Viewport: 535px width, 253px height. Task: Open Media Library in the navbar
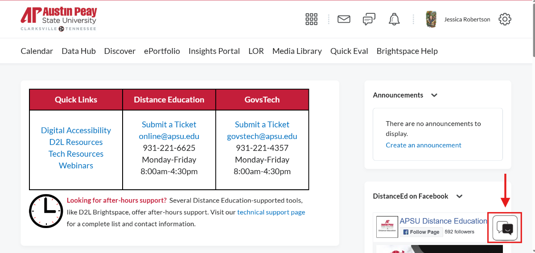(x=297, y=51)
